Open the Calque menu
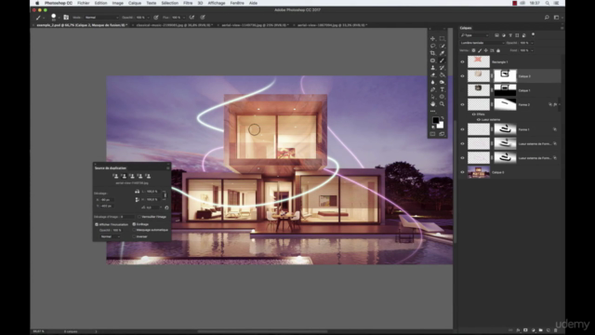This screenshot has height=335, width=595. (134, 3)
